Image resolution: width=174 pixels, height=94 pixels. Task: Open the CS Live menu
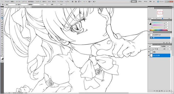tap(160, 2)
